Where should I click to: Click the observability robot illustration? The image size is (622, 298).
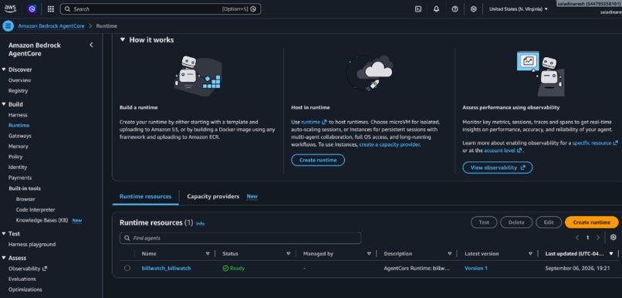click(x=540, y=73)
